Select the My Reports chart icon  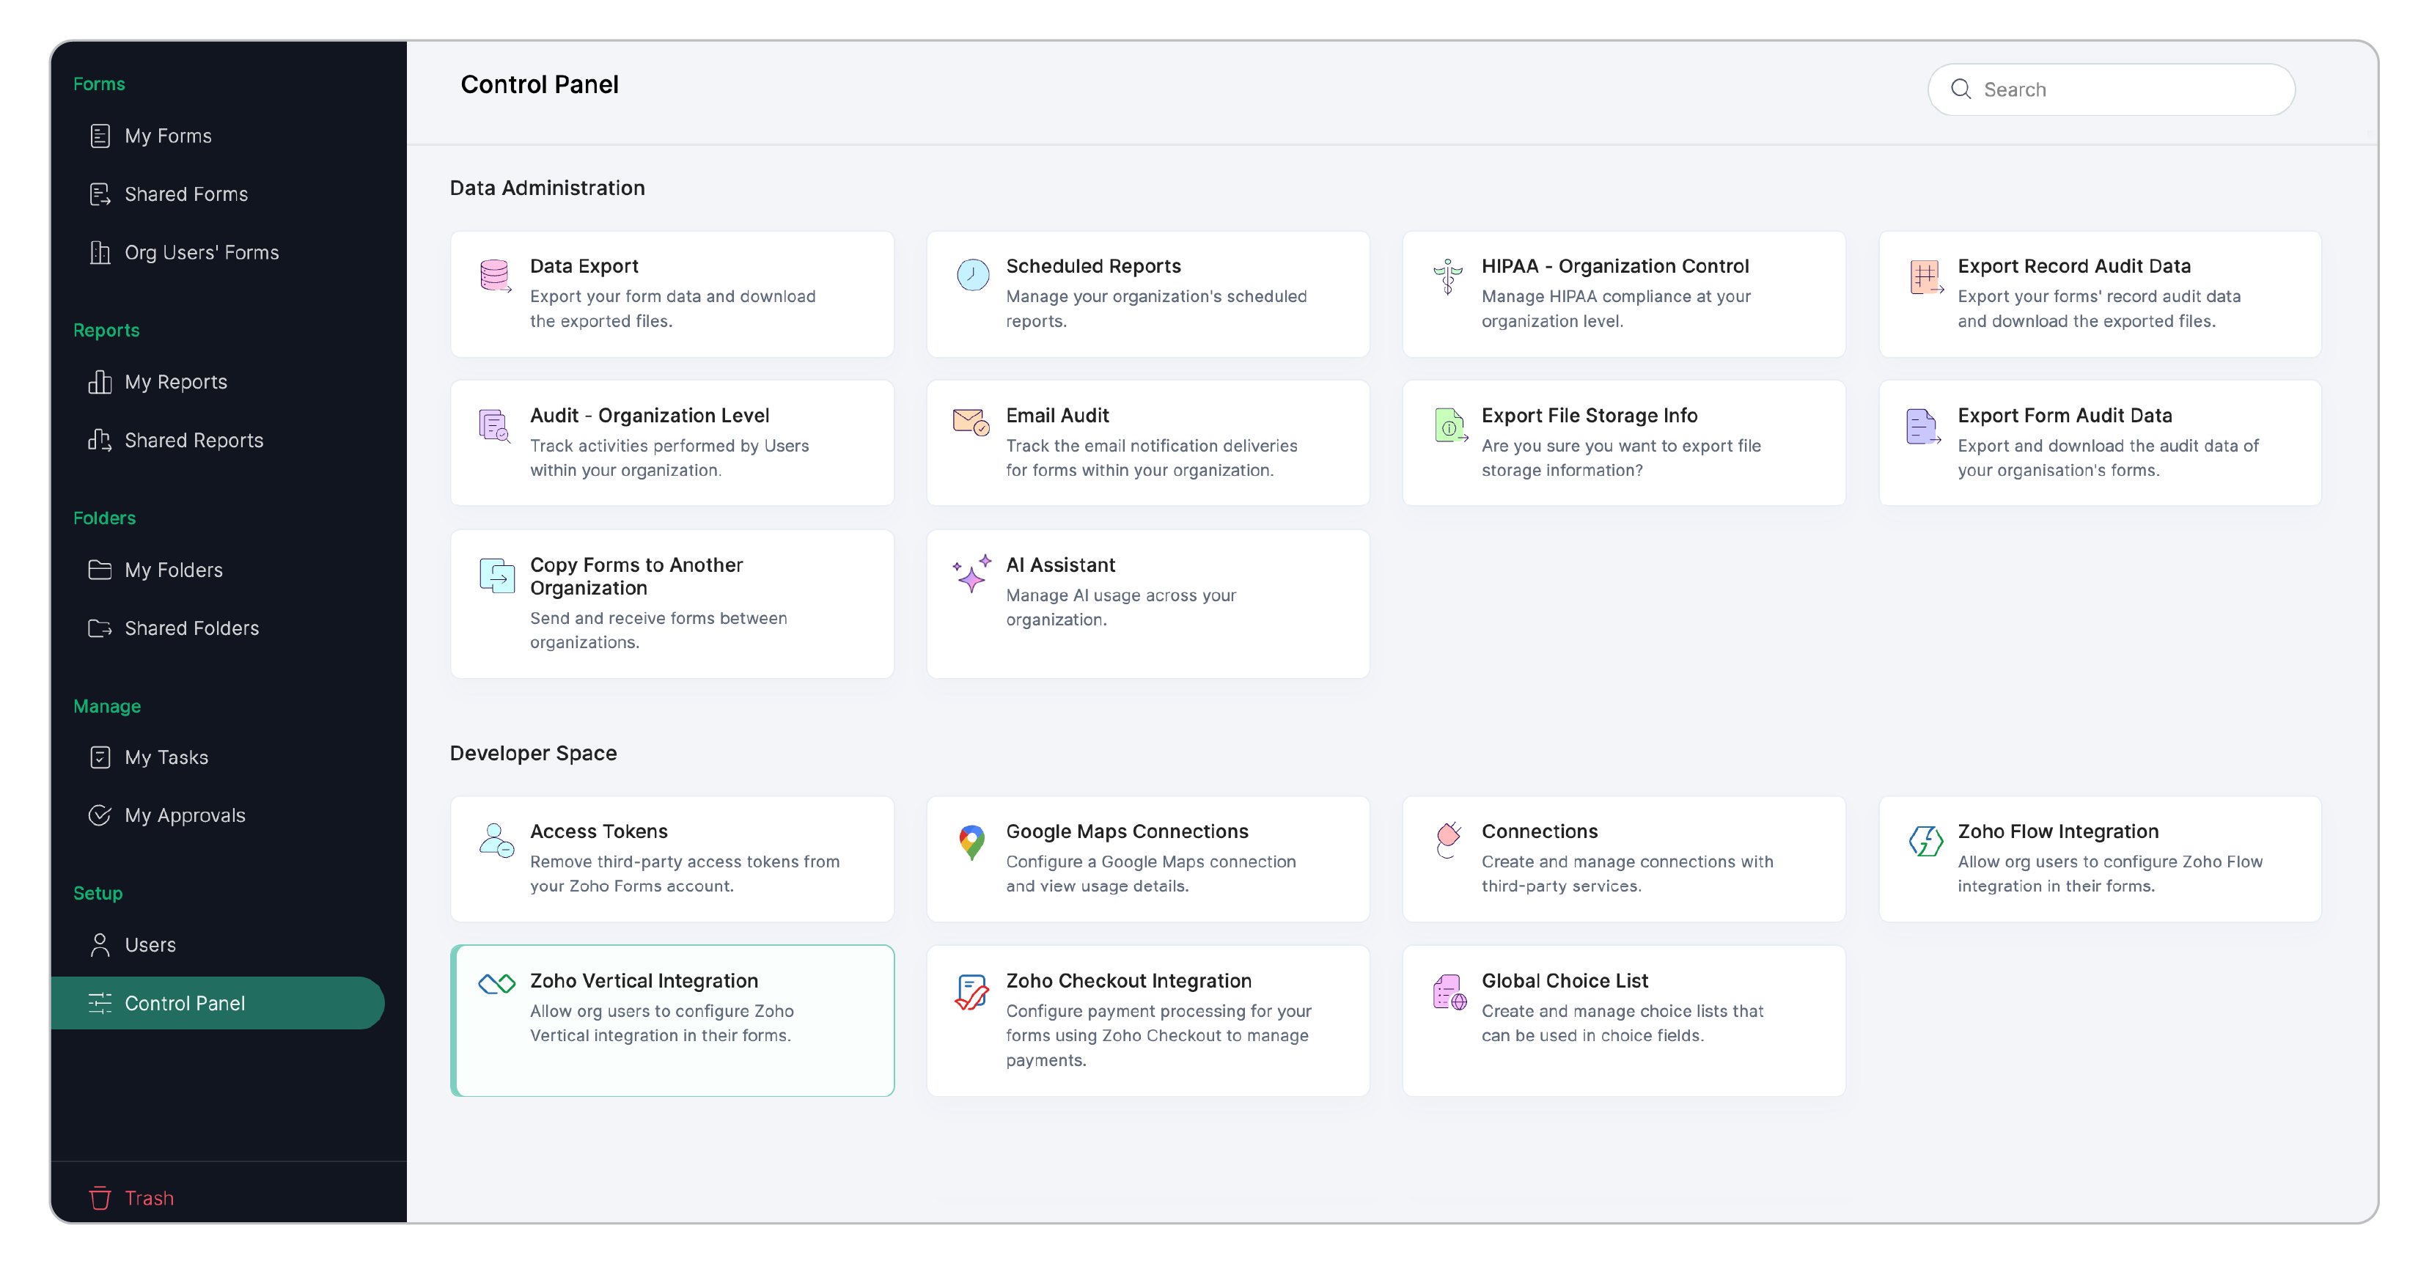pyautogui.click(x=101, y=381)
